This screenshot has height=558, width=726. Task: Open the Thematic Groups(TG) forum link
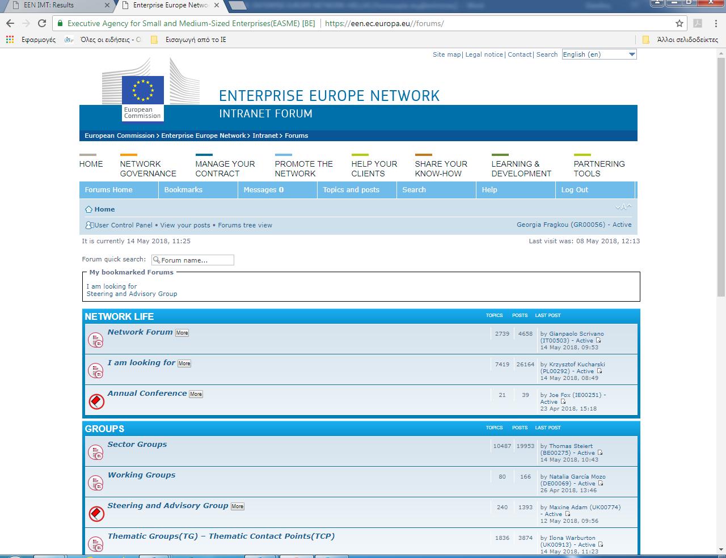click(221, 536)
